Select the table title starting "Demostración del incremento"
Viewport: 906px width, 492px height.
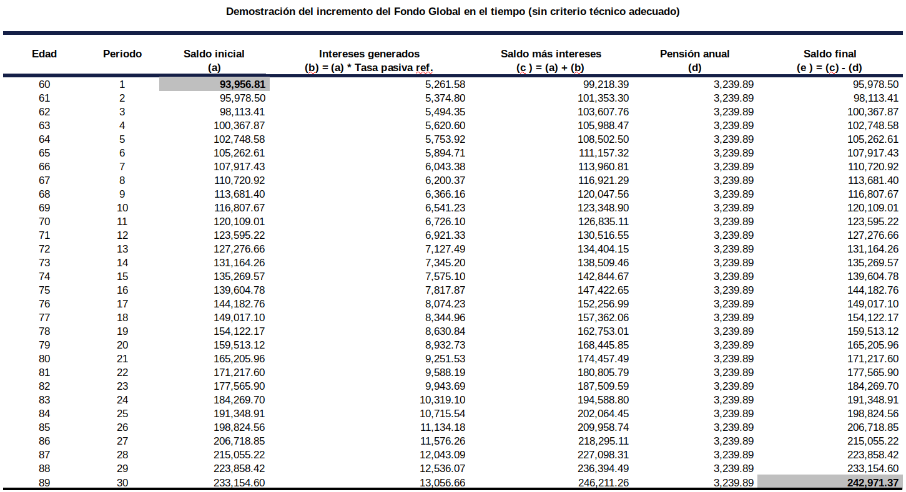pos(453,12)
